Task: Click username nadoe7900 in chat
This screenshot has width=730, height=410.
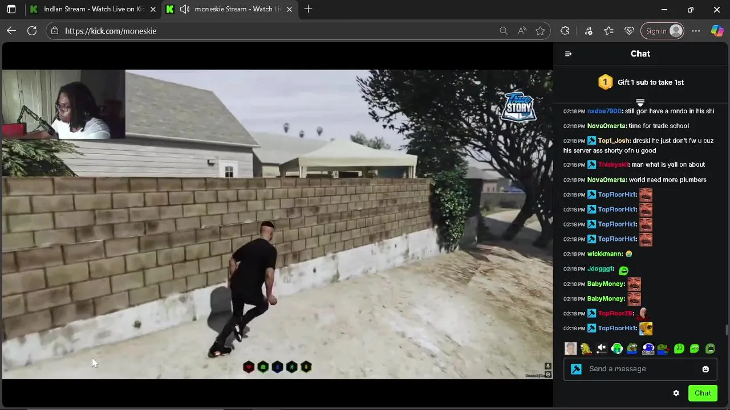Action: click(605, 111)
